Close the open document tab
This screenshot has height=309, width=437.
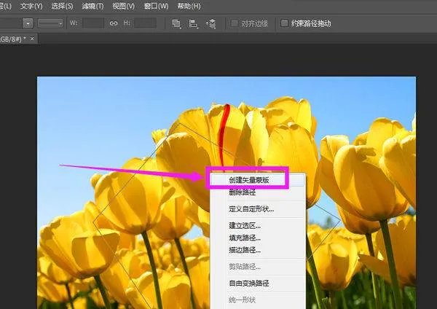pos(32,38)
